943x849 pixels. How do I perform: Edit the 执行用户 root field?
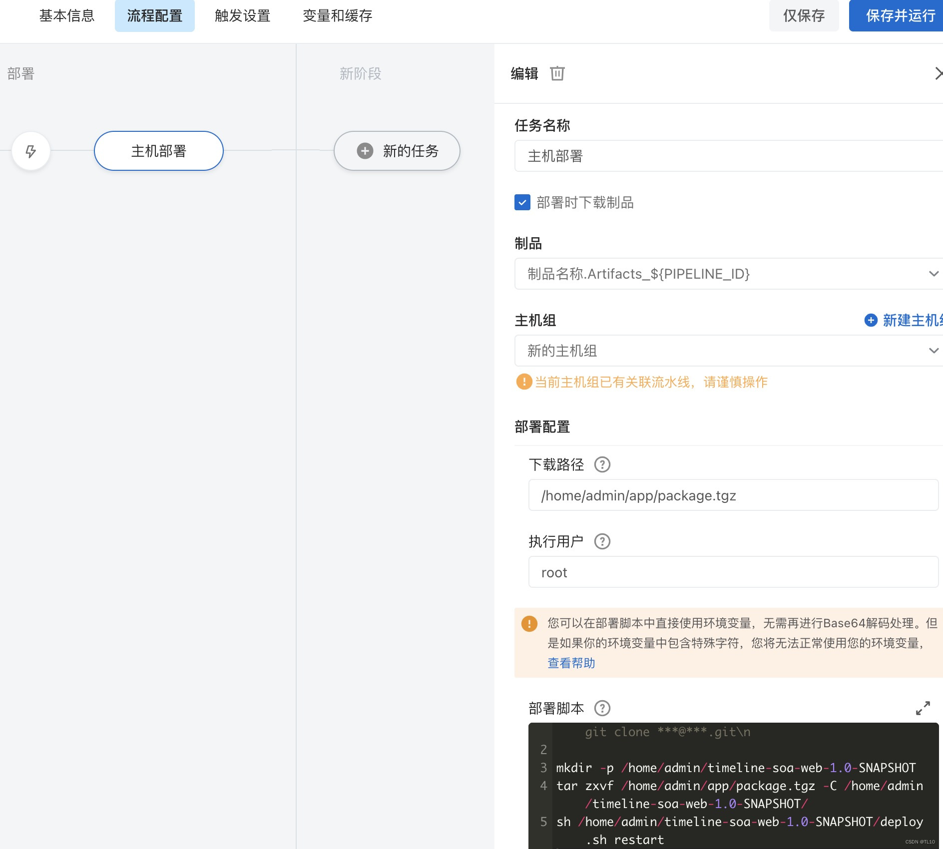click(734, 572)
